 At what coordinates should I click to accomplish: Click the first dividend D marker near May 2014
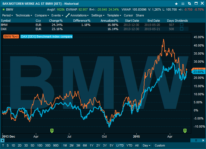click(x=52, y=131)
